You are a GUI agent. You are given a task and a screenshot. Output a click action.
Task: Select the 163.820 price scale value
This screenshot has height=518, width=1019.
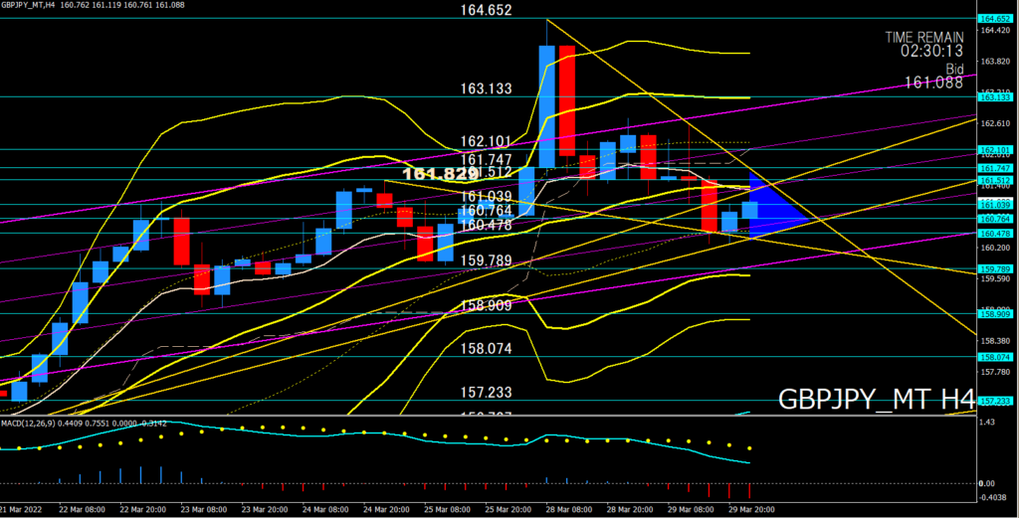[995, 61]
